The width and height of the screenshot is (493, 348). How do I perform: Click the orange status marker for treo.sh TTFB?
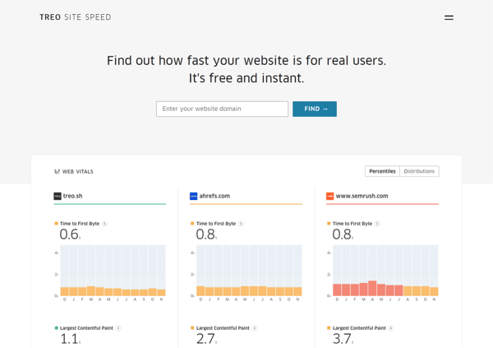[x=56, y=223]
